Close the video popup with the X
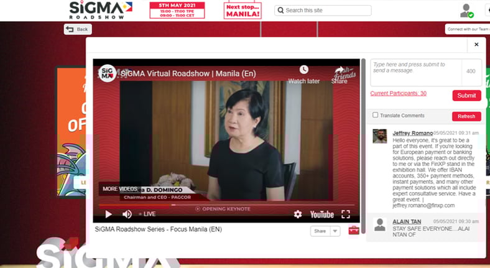490x268 pixels. pos(476,44)
